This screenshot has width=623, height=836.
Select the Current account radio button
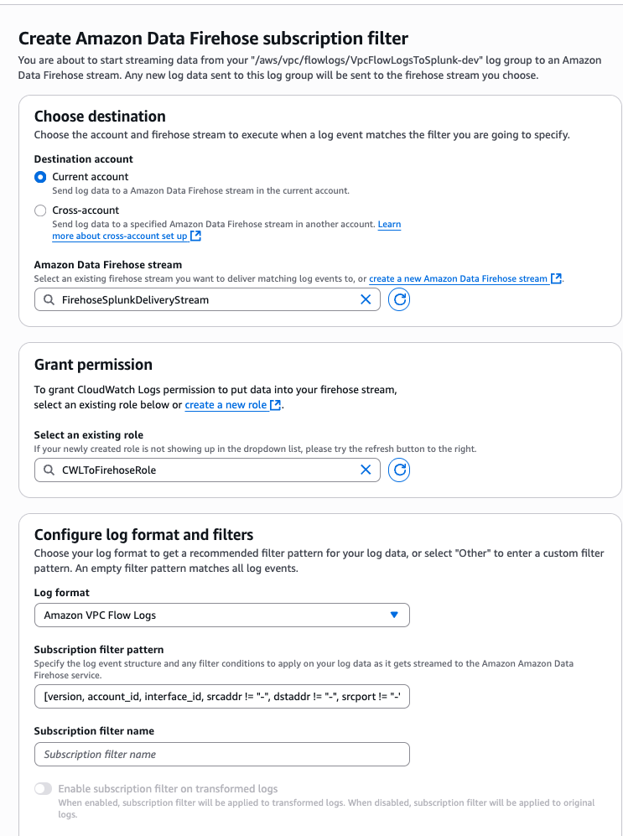point(40,177)
